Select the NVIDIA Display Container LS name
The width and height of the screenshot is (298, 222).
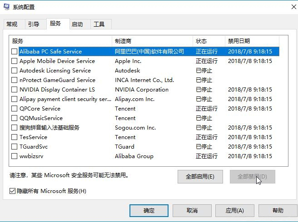tap(57, 90)
